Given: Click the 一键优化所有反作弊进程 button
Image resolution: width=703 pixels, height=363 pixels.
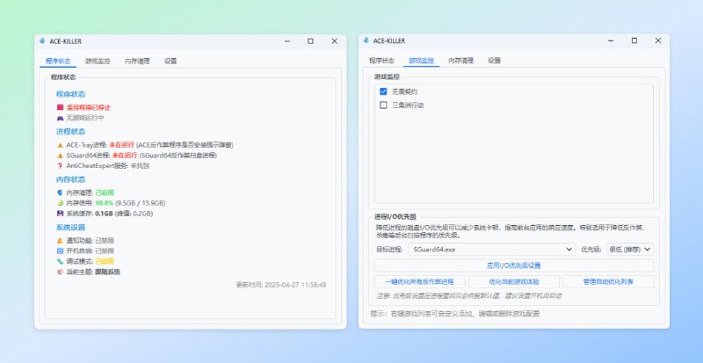Looking at the screenshot, I should 419,282.
